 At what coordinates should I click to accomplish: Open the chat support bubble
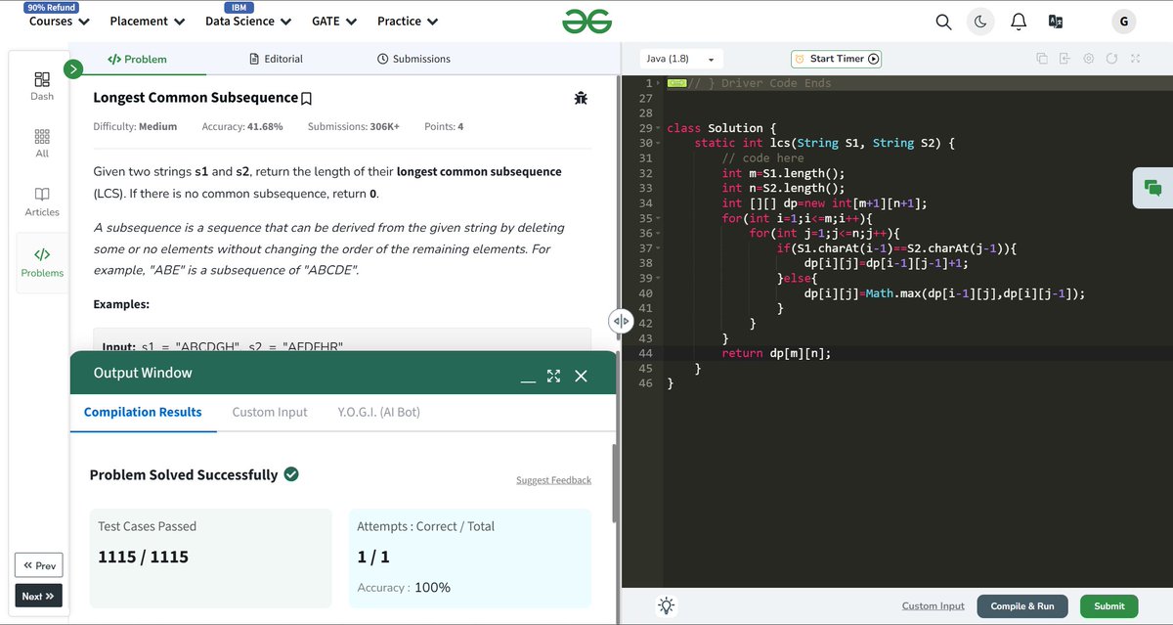(1152, 188)
